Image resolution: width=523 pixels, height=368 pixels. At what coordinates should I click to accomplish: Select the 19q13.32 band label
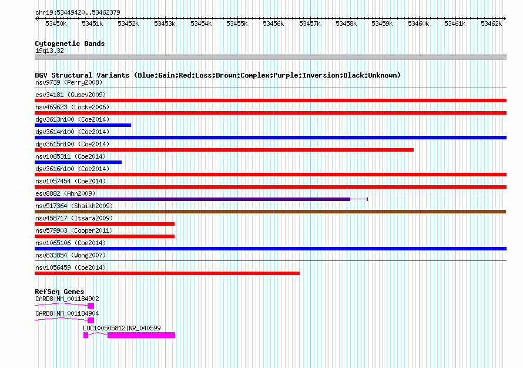(x=49, y=51)
